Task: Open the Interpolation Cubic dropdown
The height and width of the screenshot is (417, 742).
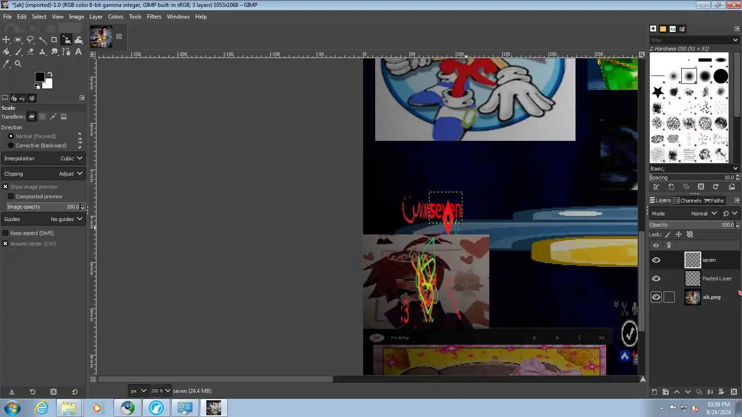Action: pos(44,158)
